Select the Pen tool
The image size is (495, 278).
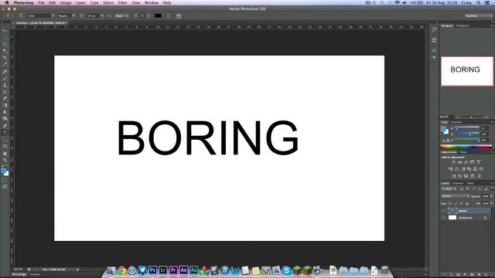click(5, 126)
